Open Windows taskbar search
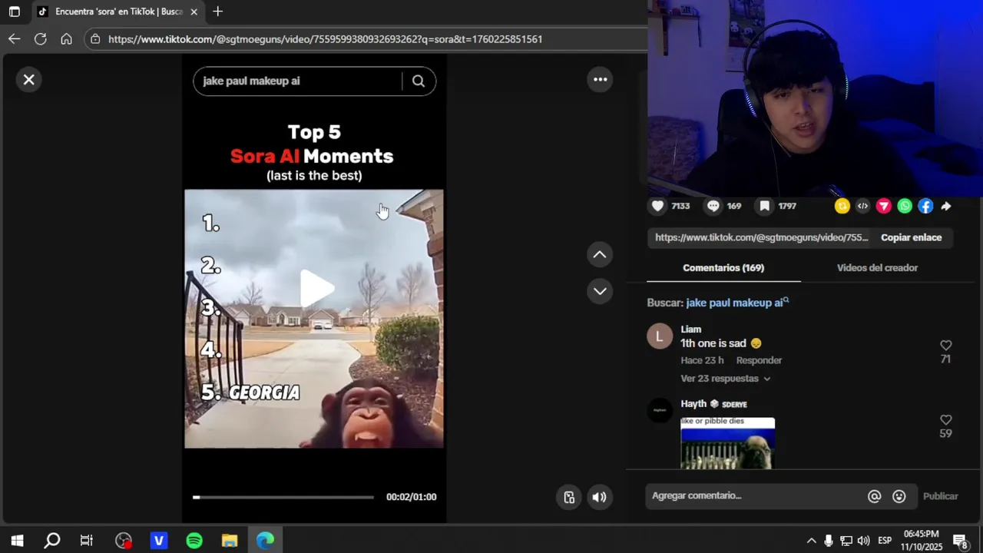The height and width of the screenshot is (553, 983). (x=51, y=541)
